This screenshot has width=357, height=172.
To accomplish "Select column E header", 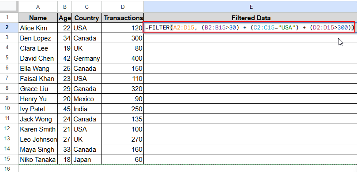I will click(x=251, y=7).
